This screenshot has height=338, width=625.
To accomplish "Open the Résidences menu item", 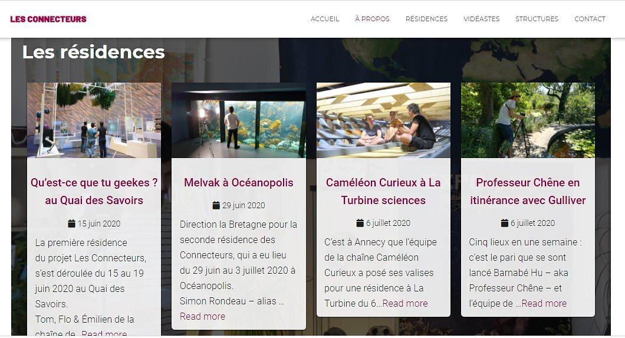I will pos(426,19).
